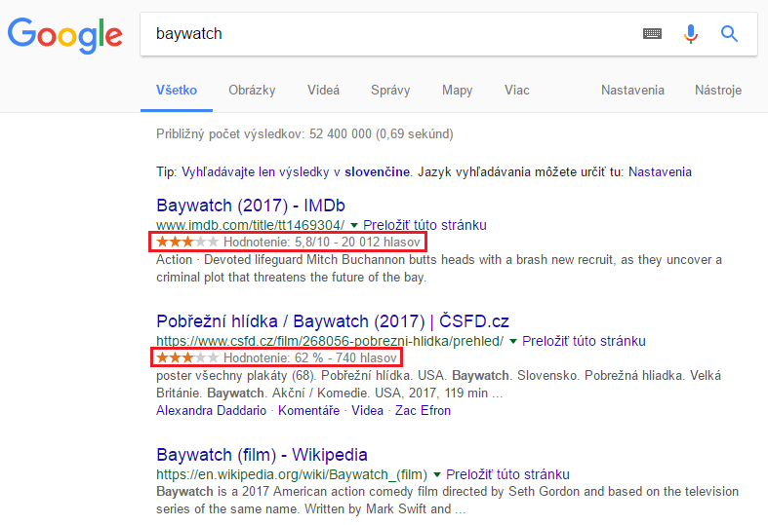Click the ČSFD rating 62 % text
The height and width of the screenshot is (525, 768).
[x=310, y=357]
